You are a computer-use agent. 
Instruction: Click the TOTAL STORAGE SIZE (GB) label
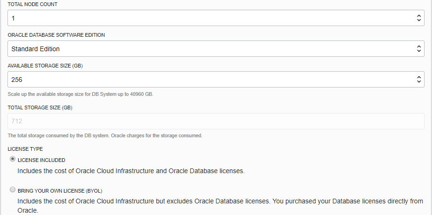point(40,107)
